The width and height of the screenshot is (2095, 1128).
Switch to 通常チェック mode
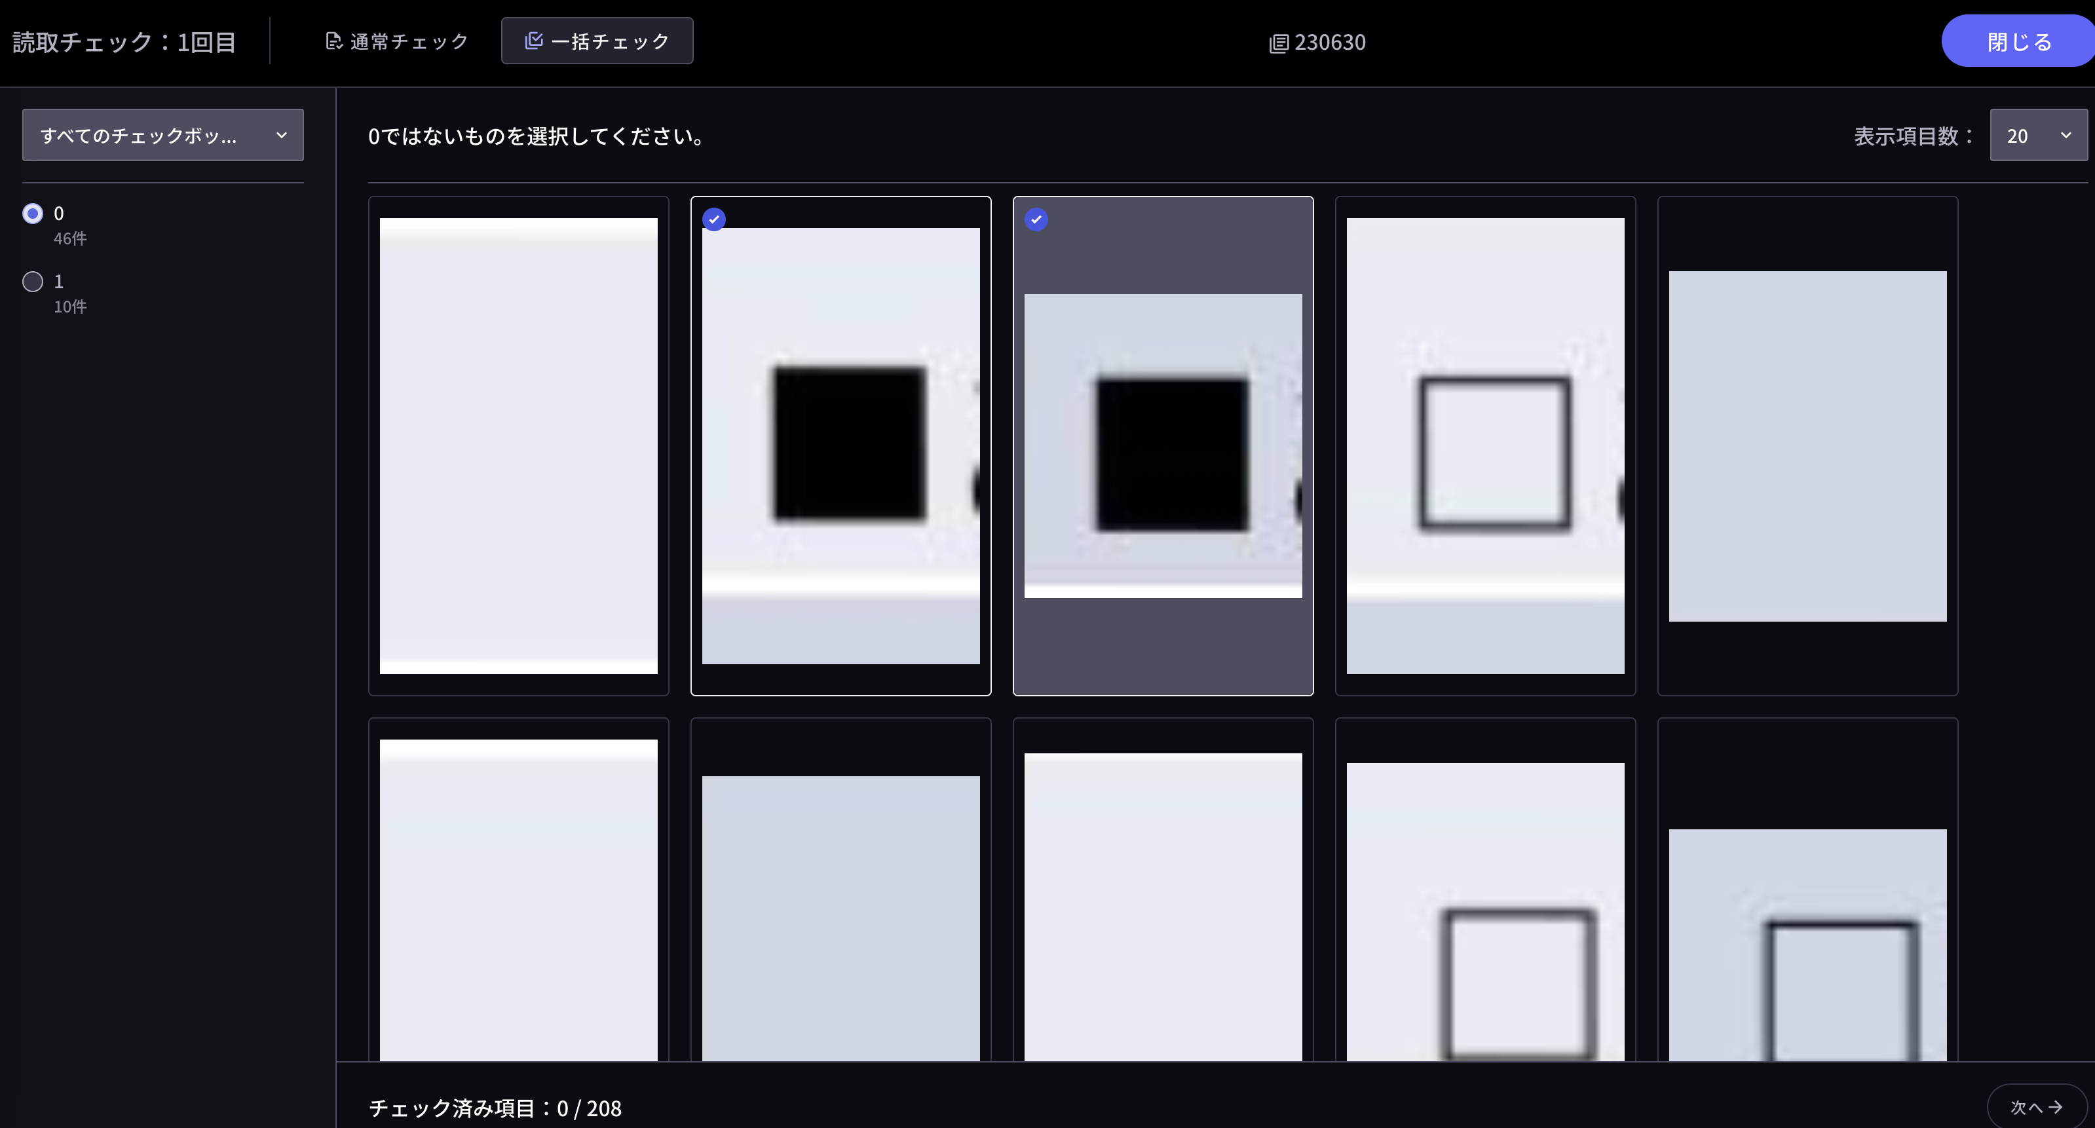pyautogui.click(x=396, y=40)
